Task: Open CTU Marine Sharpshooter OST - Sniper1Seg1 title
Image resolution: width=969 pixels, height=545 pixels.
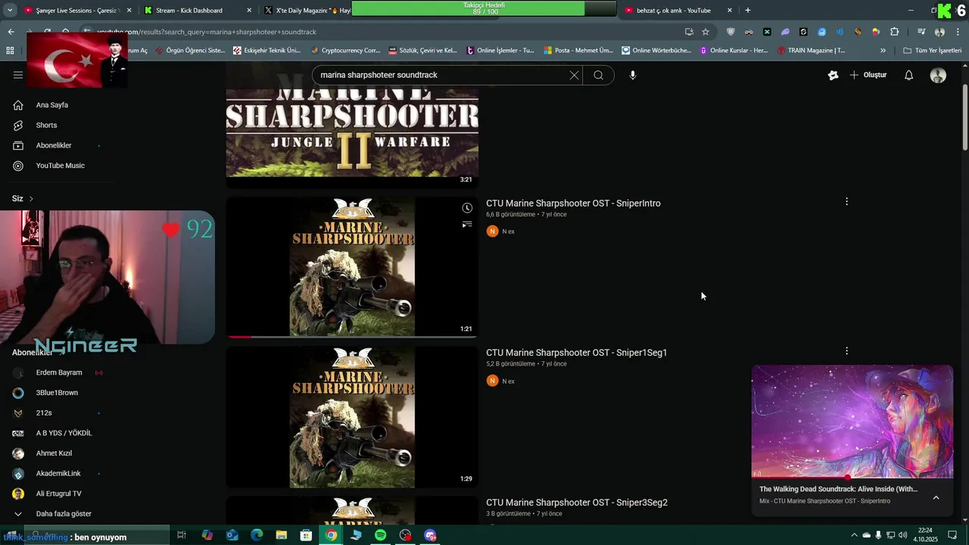Action: [x=576, y=353]
